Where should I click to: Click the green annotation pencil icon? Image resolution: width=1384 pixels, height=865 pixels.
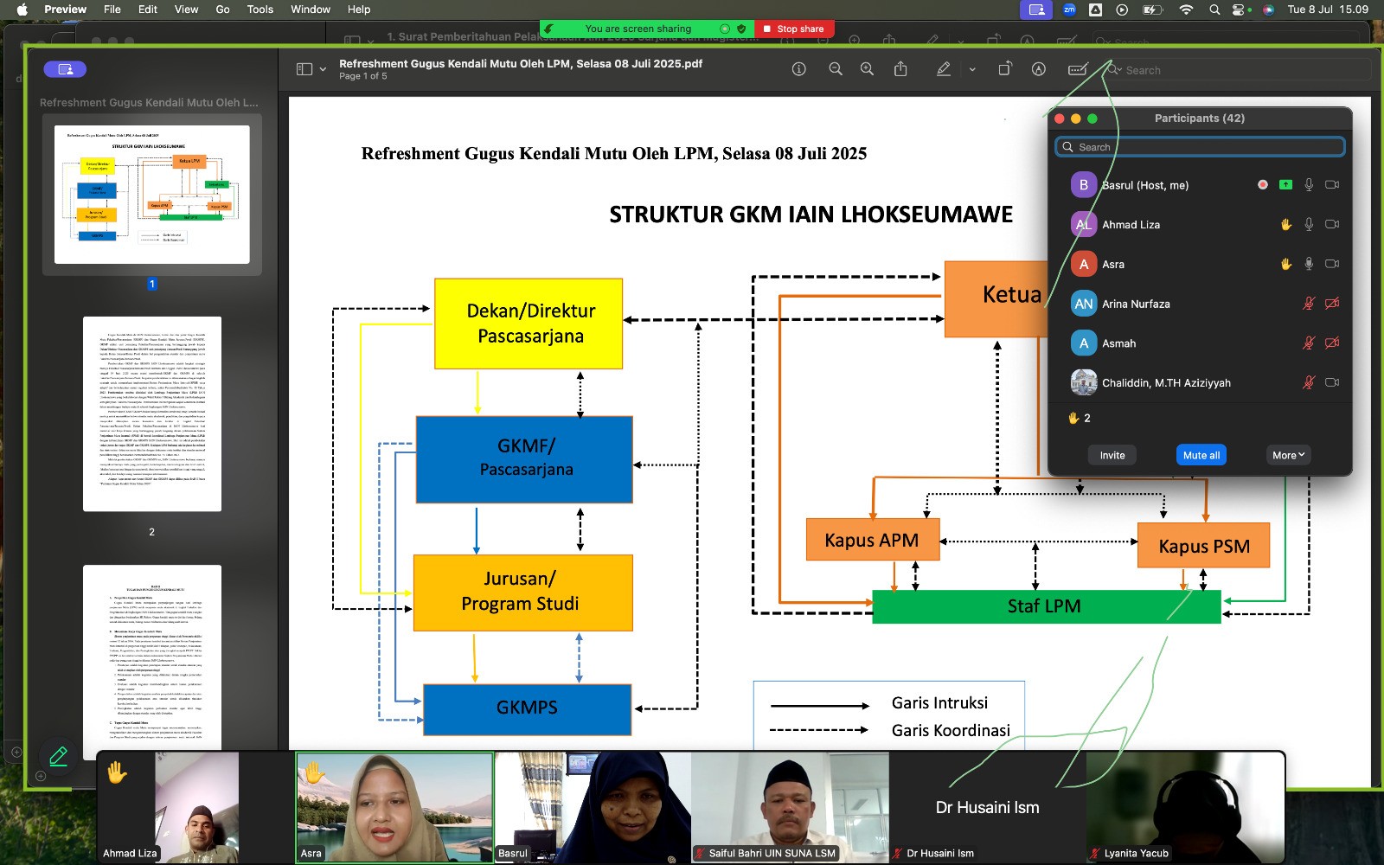click(59, 757)
